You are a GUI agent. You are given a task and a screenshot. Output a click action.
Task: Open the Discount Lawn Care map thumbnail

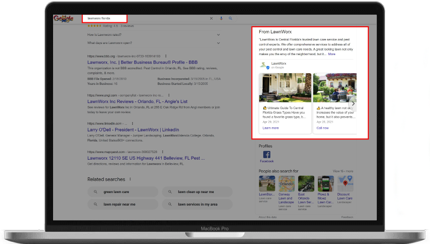tap(345, 183)
